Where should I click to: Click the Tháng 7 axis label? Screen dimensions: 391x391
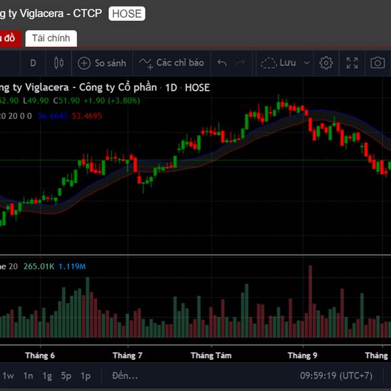click(128, 355)
